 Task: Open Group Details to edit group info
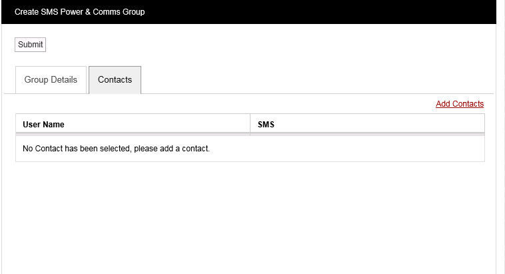[x=51, y=80]
